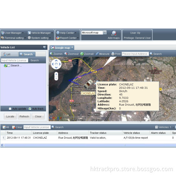The image size is (176, 176).
Task: Select the Measure tool
Action: 102,54
